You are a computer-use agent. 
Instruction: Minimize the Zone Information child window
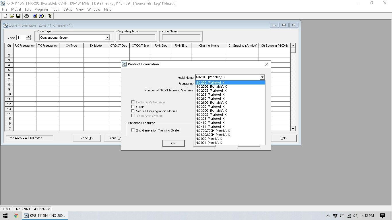(274, 25)
